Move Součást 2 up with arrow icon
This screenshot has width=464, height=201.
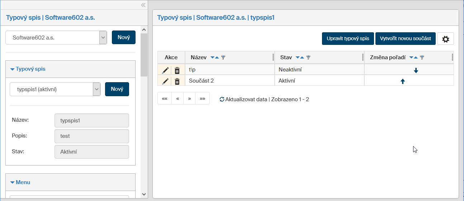[x=403, y=81]
